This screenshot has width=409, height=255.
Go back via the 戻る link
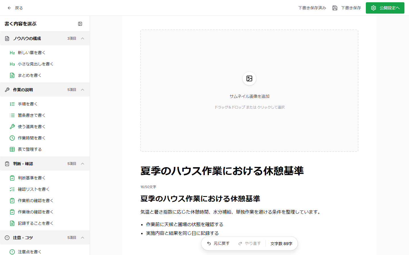click(19, 8)
